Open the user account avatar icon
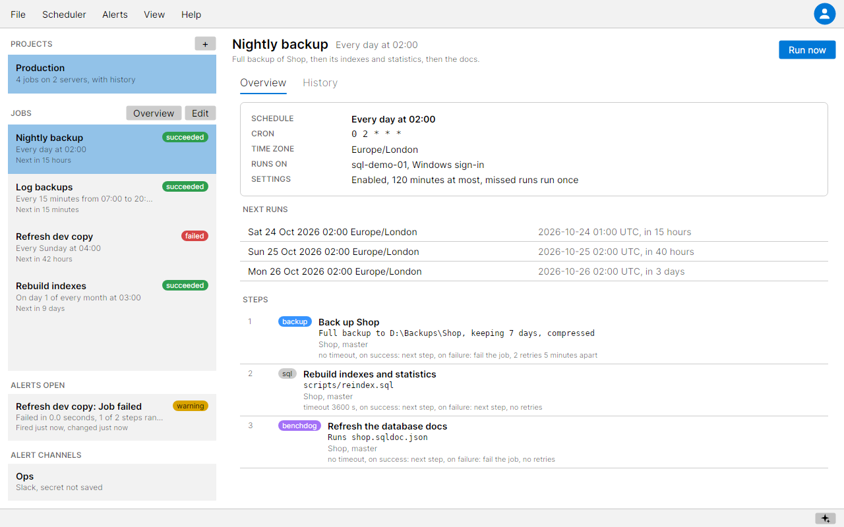 coord(824,14)
